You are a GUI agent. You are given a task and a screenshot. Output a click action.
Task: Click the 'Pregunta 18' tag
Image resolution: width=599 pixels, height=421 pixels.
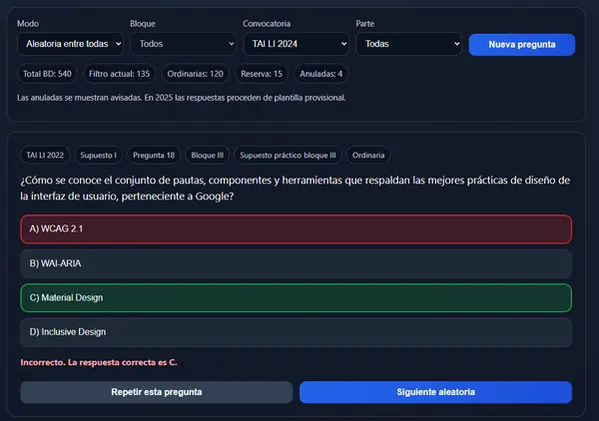click(154, 155)
